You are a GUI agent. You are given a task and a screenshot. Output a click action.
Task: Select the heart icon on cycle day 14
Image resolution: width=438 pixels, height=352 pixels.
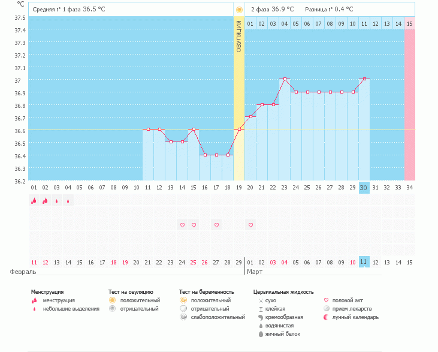tap(182, 225)
